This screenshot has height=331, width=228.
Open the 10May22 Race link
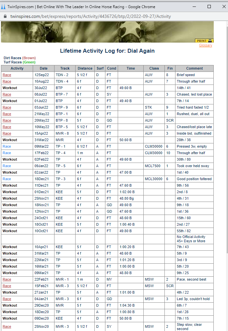7,127
